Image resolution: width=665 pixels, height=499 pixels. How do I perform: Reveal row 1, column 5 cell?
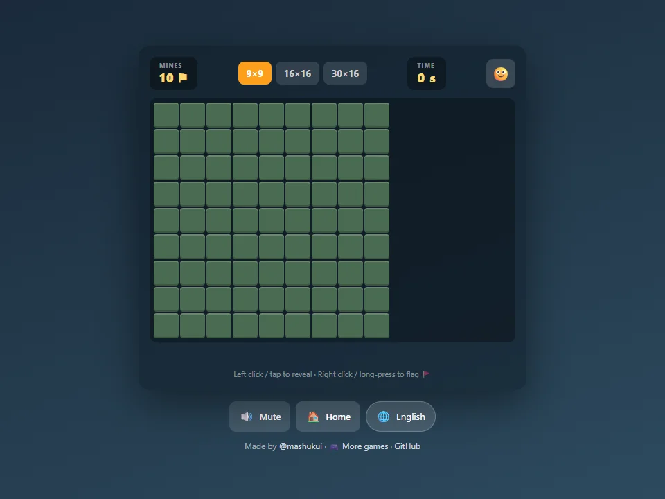pyautogui.click(x=272, y=115)
